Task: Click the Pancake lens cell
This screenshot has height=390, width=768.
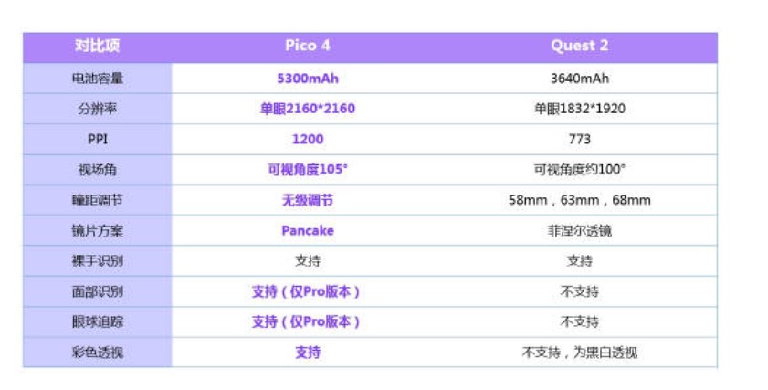Action: (308, 231)
